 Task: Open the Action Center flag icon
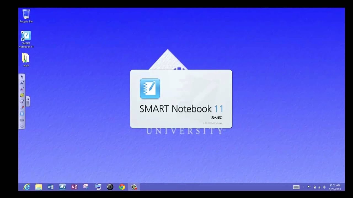tap(309, 187)
